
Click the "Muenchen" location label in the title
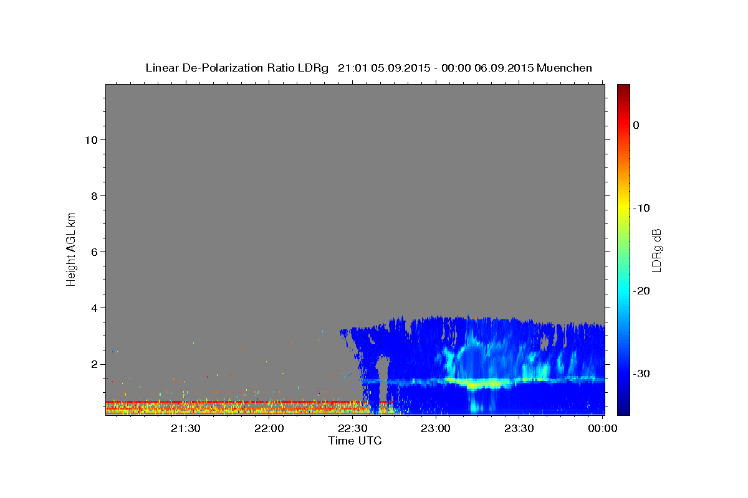click(x=564, y=68)
